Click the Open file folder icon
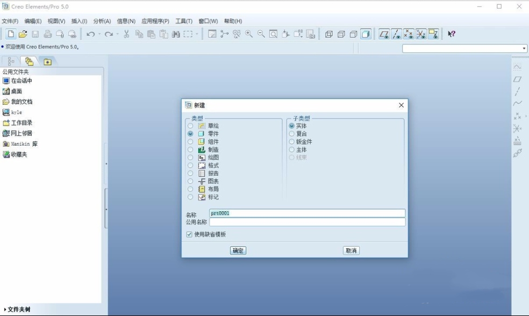 (23, 34)
